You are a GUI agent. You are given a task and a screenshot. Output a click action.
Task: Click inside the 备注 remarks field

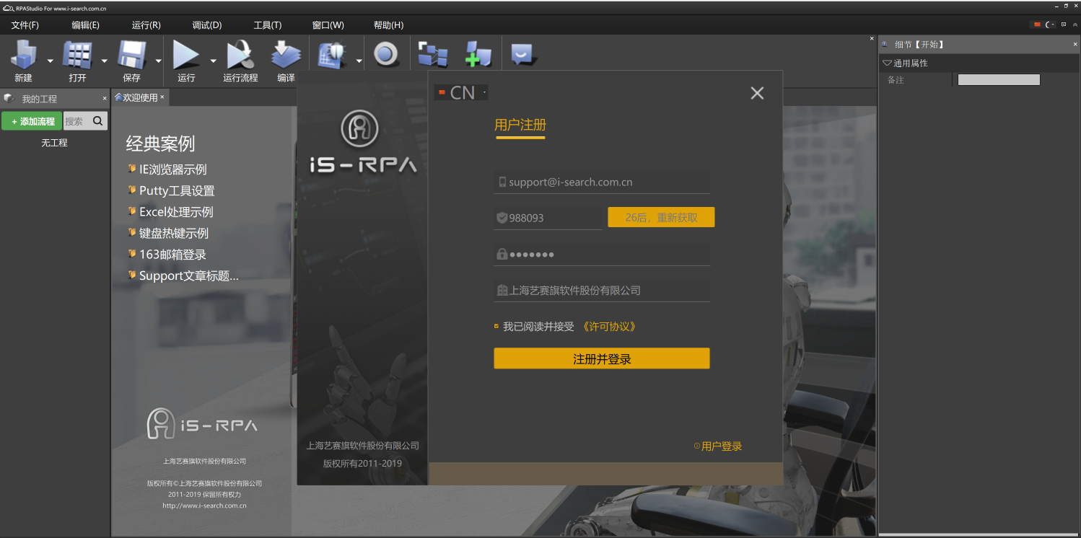click(x=998, y=80)
